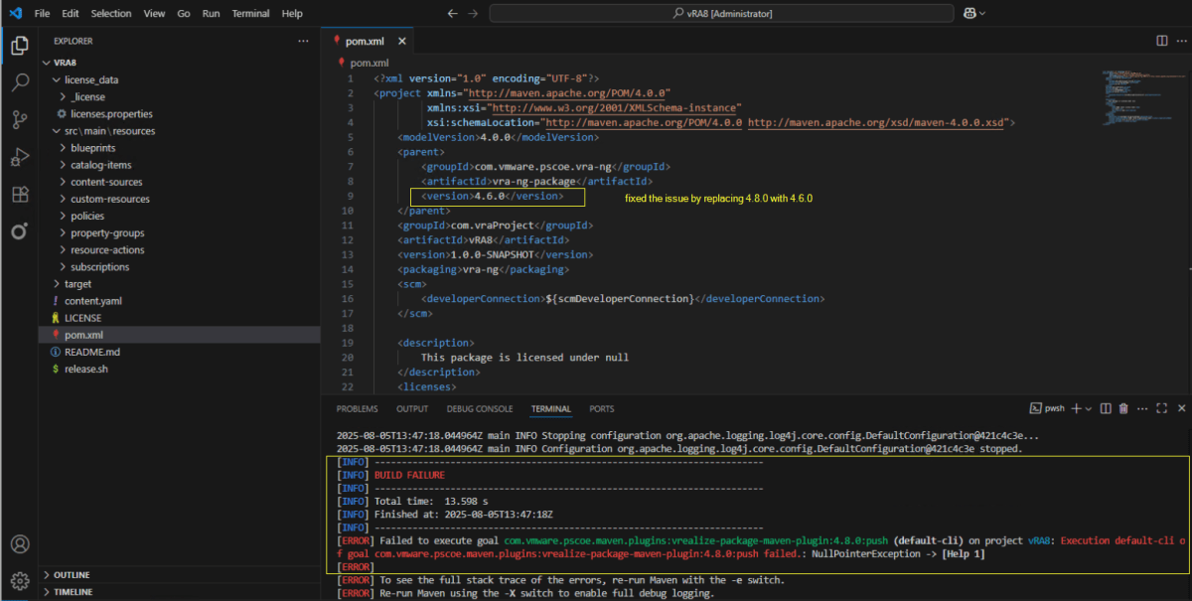Open the Explorer view in the activity bar
The image size is (1192, 601).
coord(20,46)
